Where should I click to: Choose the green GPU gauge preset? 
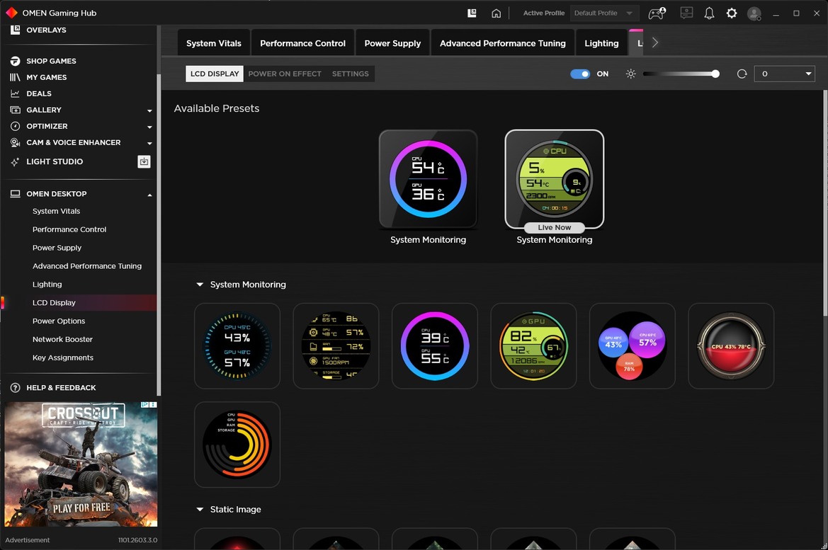click(x=533, y=345)
